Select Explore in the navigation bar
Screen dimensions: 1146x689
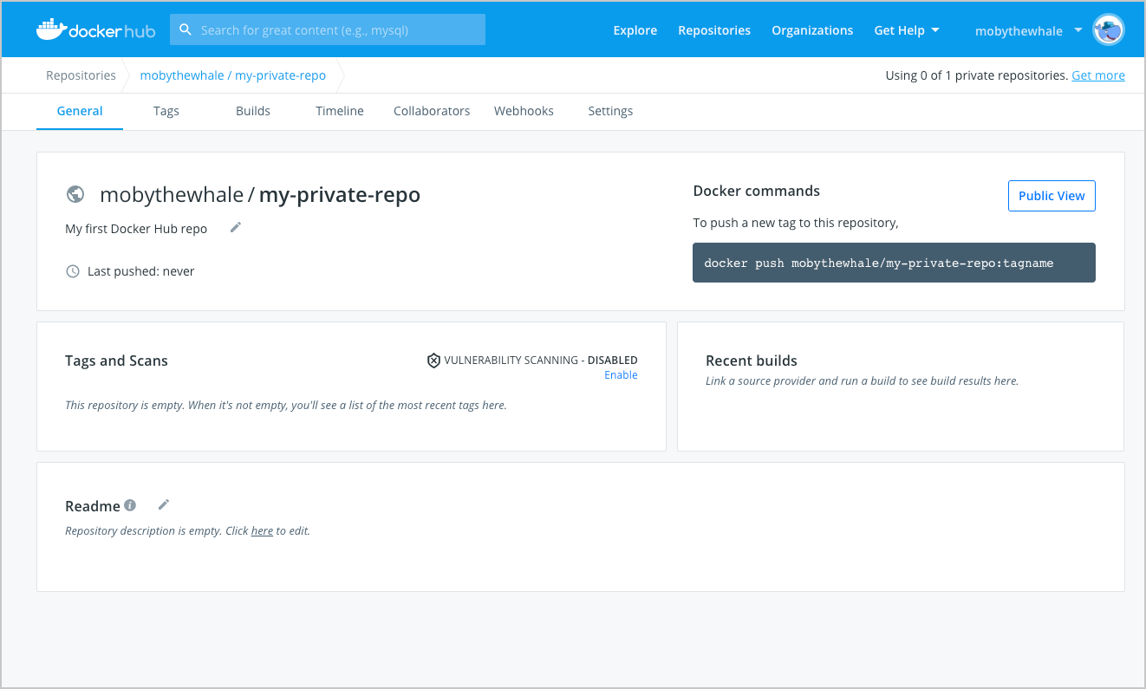[x=635, y=29]
